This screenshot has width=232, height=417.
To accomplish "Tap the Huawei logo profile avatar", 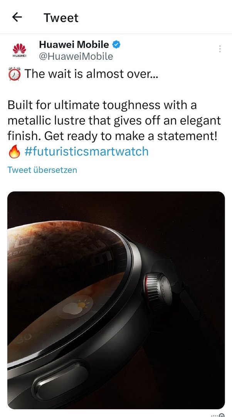I will (19, 51).
